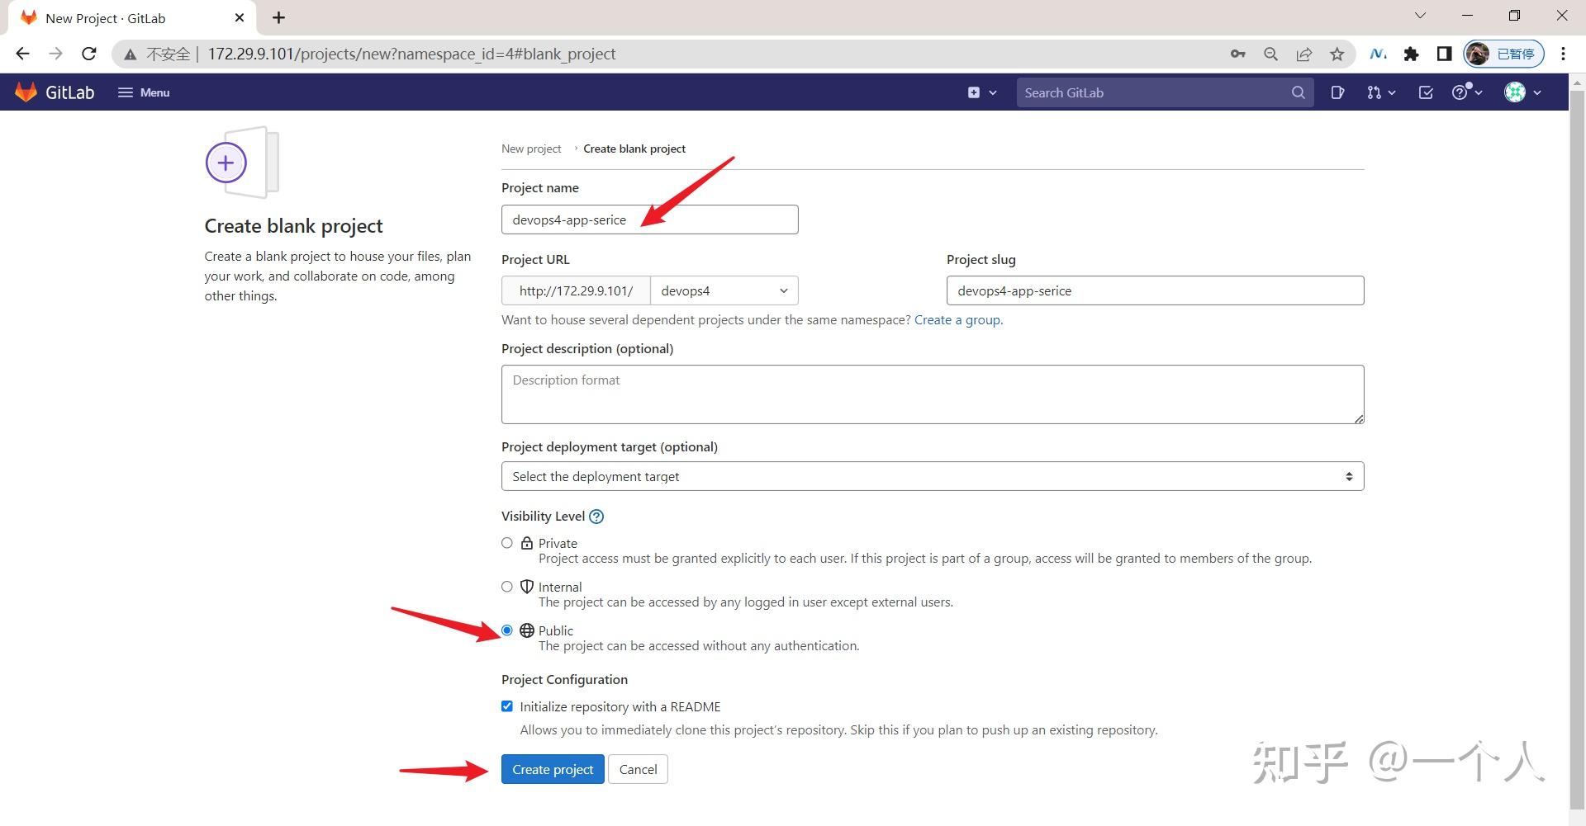Click the search magnifier icon in GitLab
Image resolution: width=1586 pixels, height=826 pixels.
[x=1298, y=92]
